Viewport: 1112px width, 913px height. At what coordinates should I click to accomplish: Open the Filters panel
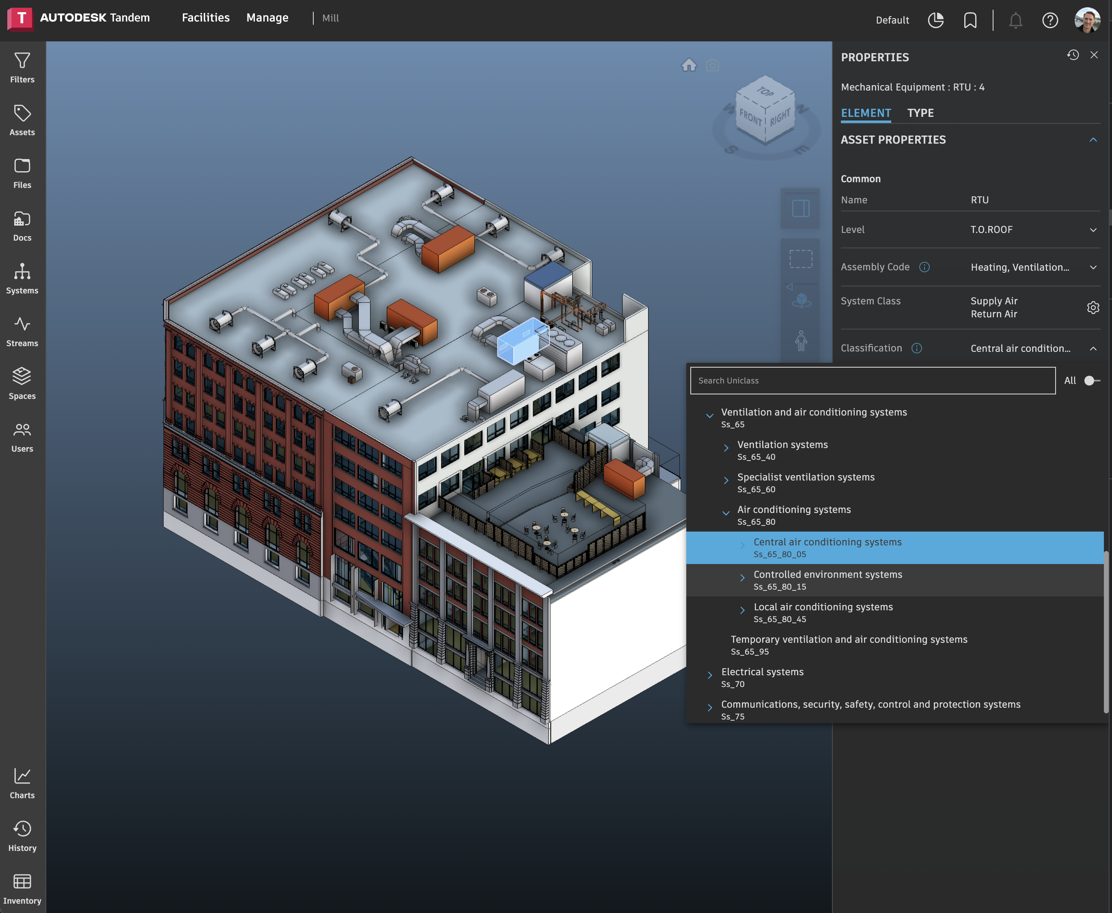(22, 67)
